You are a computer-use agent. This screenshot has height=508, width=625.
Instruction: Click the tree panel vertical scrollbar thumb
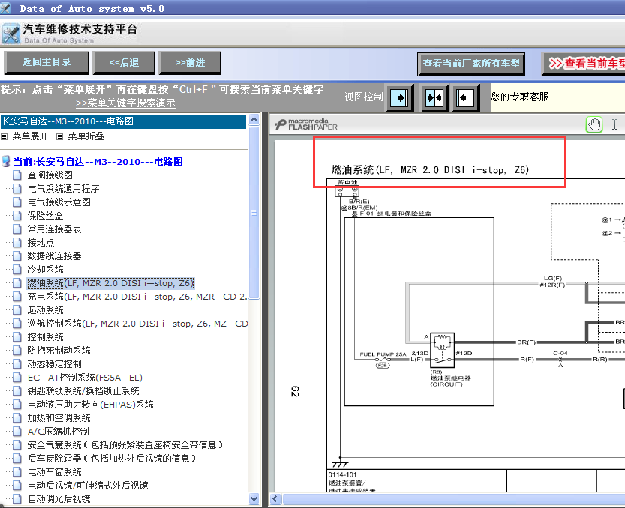coord(254,213)
